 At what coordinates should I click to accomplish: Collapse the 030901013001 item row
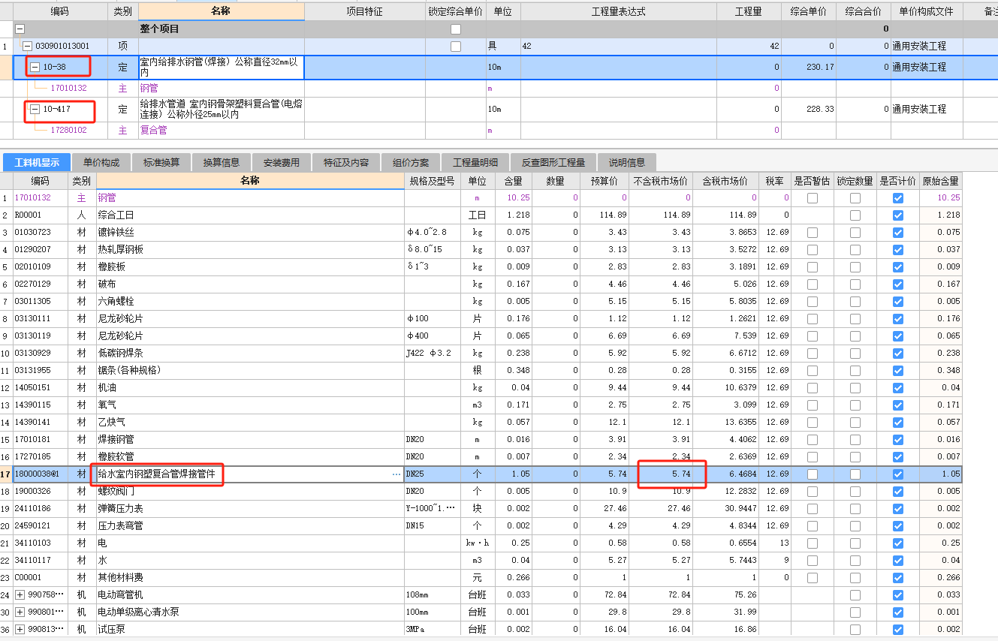27,47
